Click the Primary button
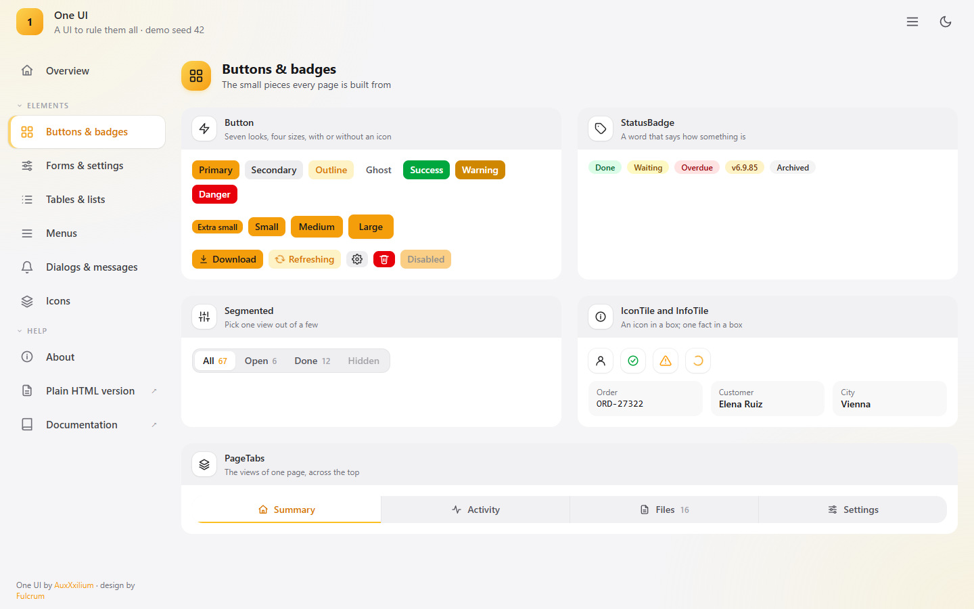 216,170
